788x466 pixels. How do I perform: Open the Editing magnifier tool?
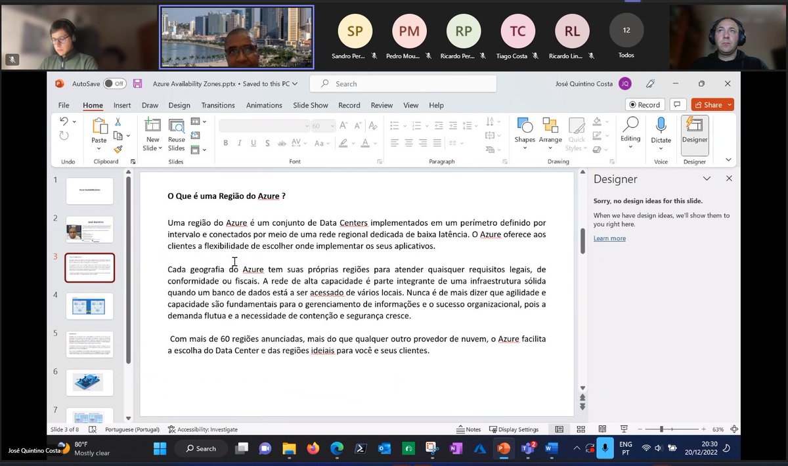630,125
